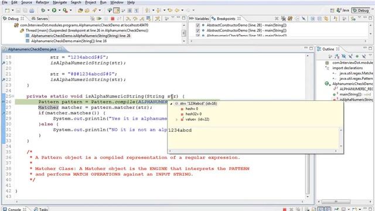Select import declarations in Outline
Image resolution: width=375 pixels, height=211 pixels.
click(347, 68)
